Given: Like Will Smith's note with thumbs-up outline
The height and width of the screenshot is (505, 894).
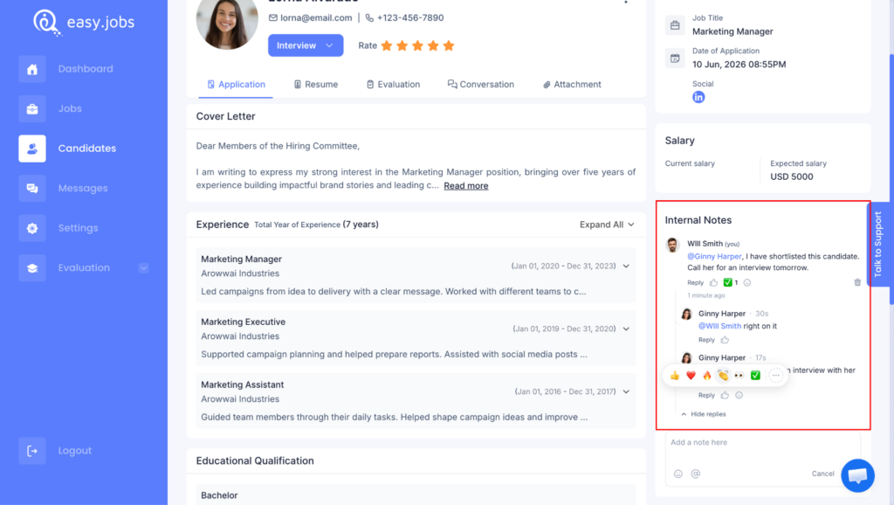Looking at the screenshot, I should click(x=714, y=282).
